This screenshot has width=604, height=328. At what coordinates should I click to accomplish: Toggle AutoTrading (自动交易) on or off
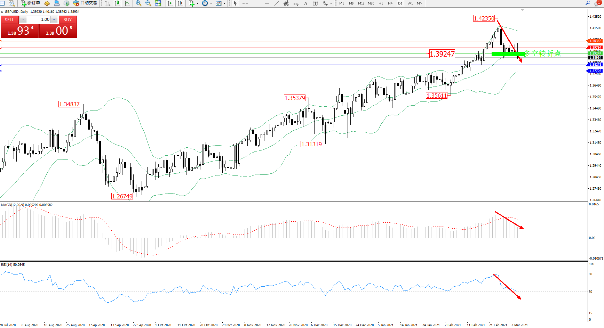click(85, 3)
